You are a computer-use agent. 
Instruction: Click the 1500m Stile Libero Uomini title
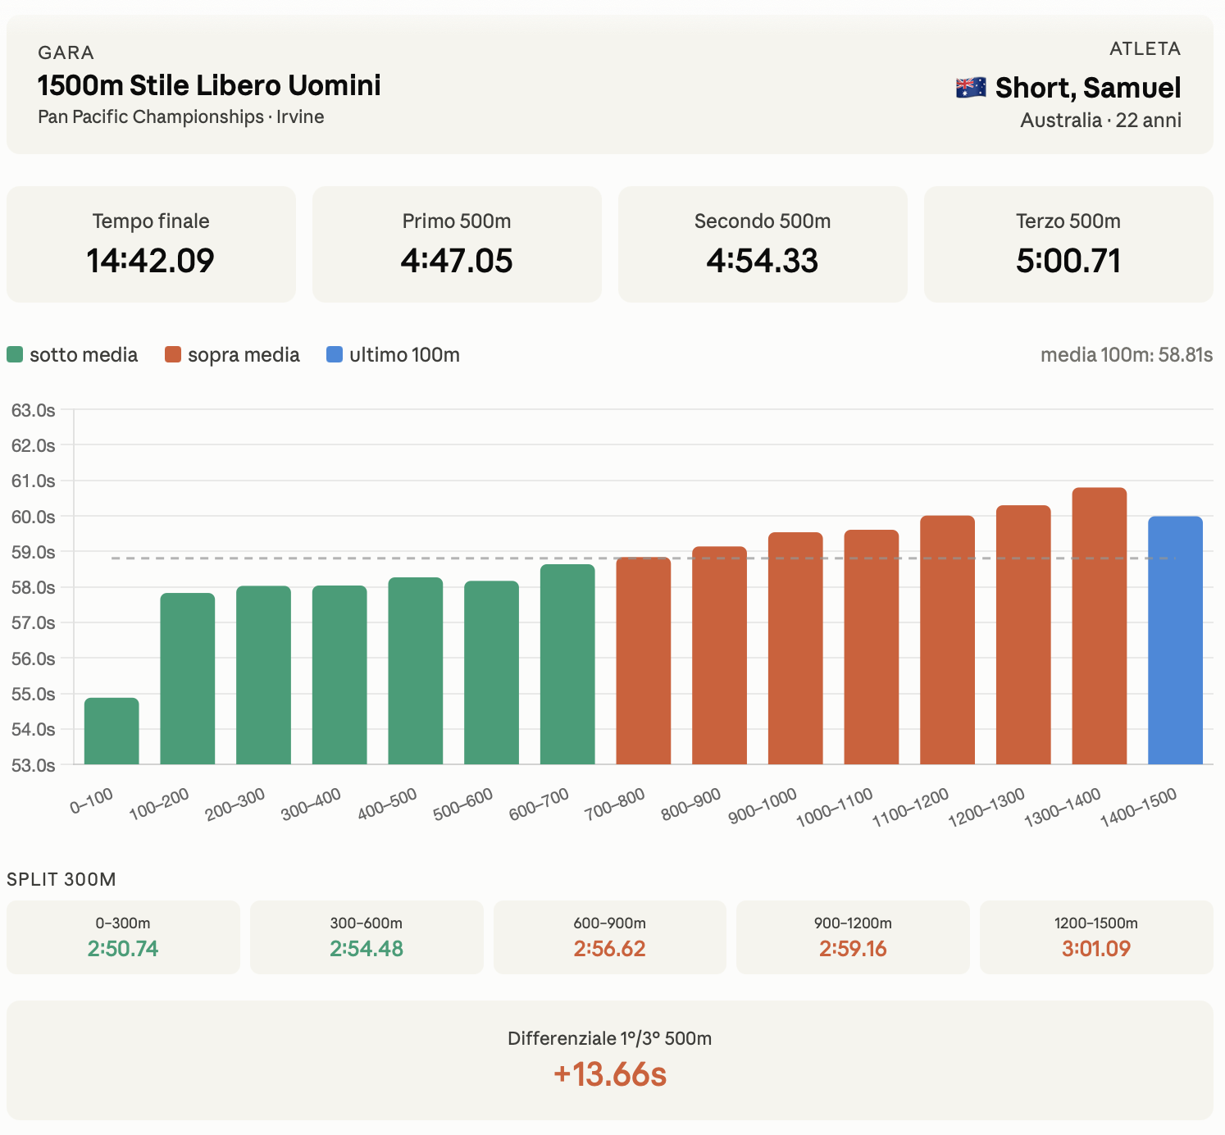click(x=209, y=85)
